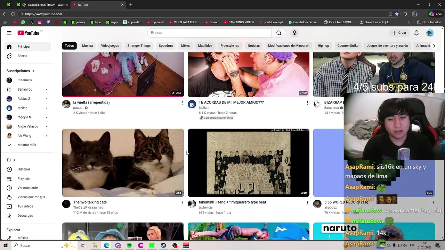
Task: Open the WhatsApp bookmark icon
Action: [23, 22]
